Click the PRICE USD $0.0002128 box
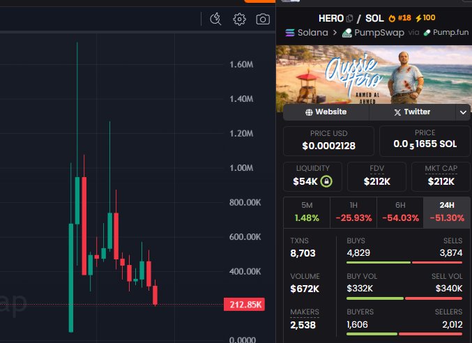The image size is (472, 343). coord(328,141)
